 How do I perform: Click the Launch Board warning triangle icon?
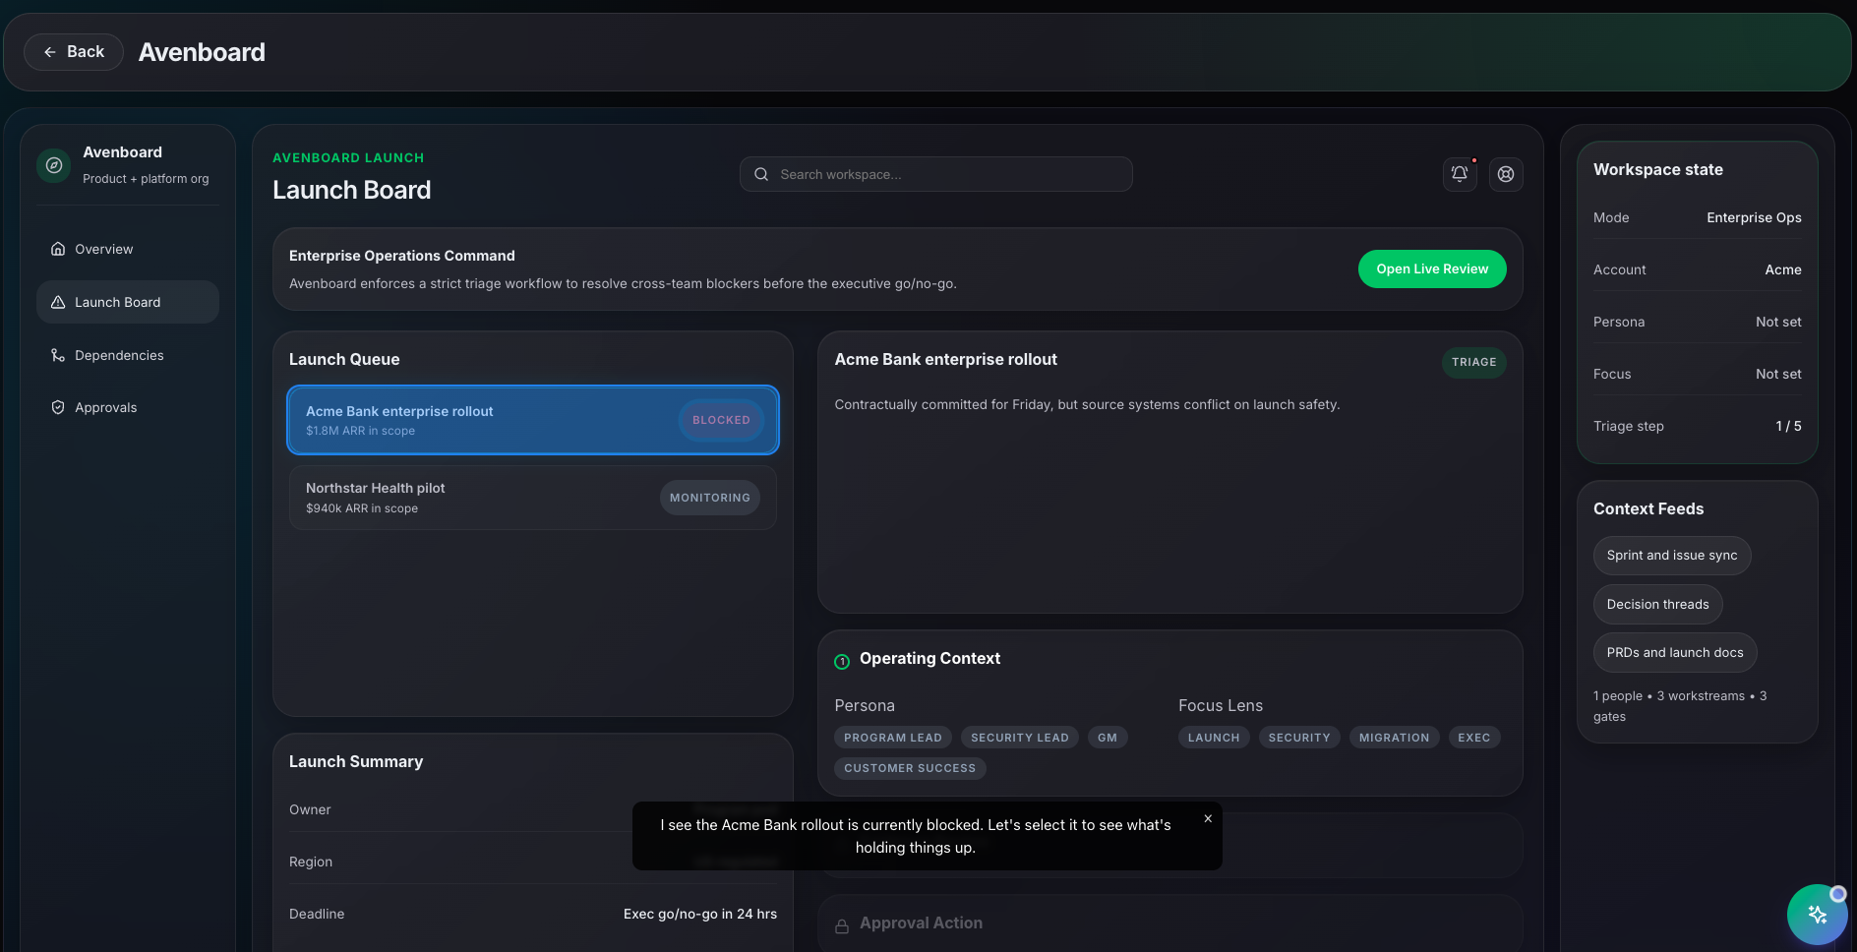pos(58,302)
